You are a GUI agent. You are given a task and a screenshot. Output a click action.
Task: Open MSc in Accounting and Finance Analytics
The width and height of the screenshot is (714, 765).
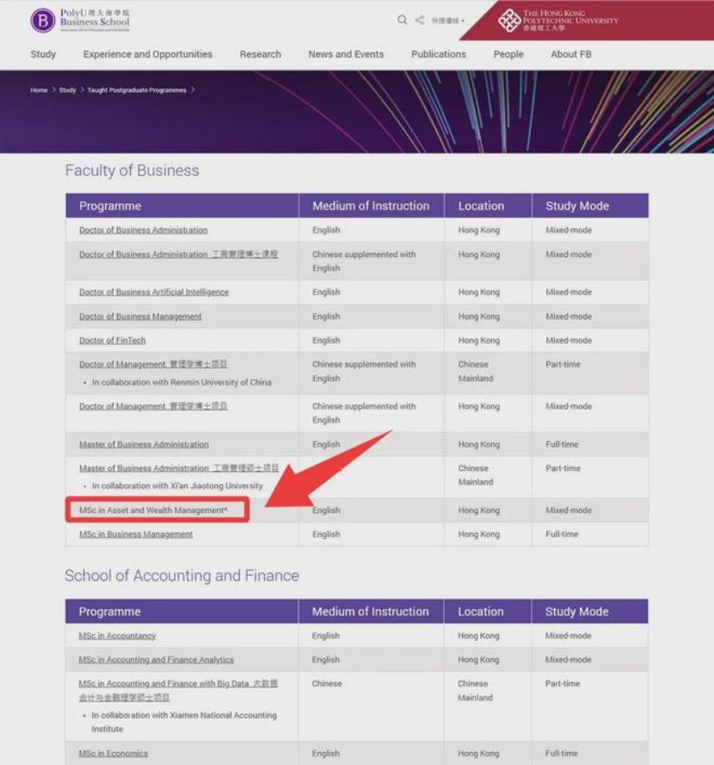pos(156,660)
